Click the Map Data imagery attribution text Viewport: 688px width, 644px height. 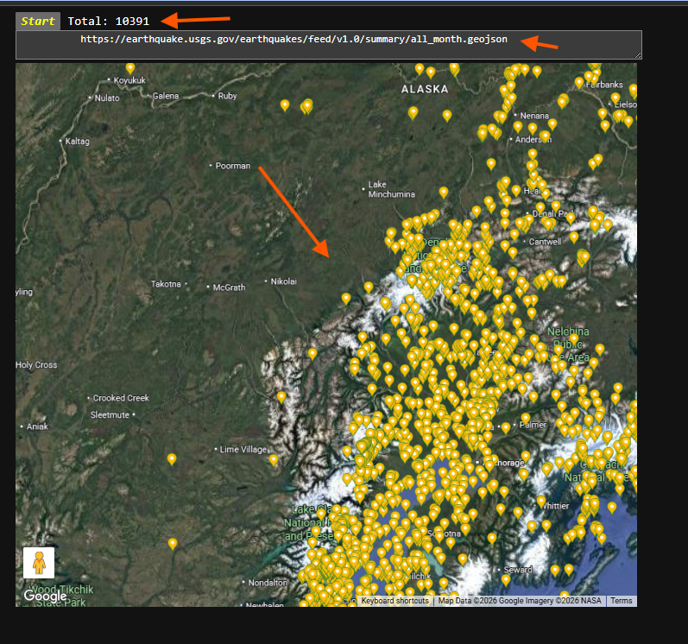(x=521, y=601)
